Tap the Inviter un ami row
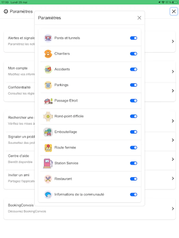Image resolution: width=179 pixels, height=238 pixels. click(x=90, y=178)
